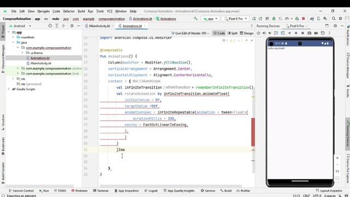This screenshot has height=197, width=350.
Task: Rotate emulator left
Action: 276,33
